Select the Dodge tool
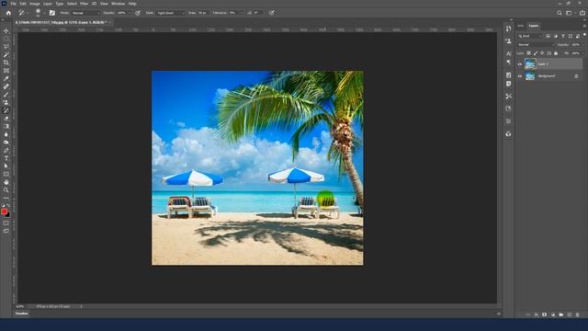The height and width of the screenshot is (331, 588). pyautogui.click(x=6, y=143)
